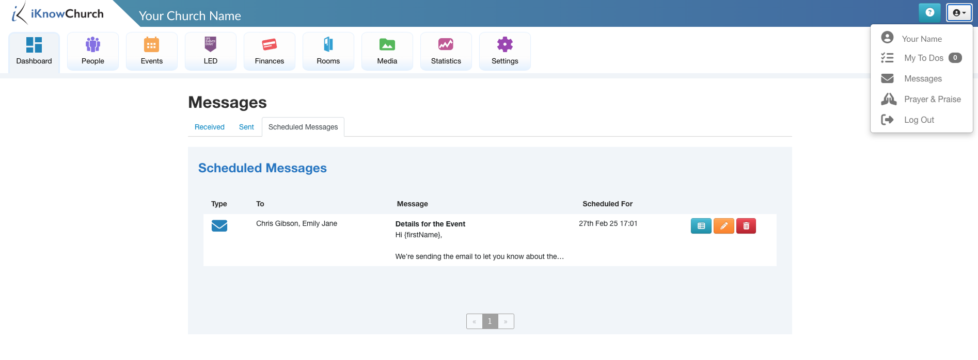
Task: Edit the scheduled message with pencil button
Action: coord(723,226)
